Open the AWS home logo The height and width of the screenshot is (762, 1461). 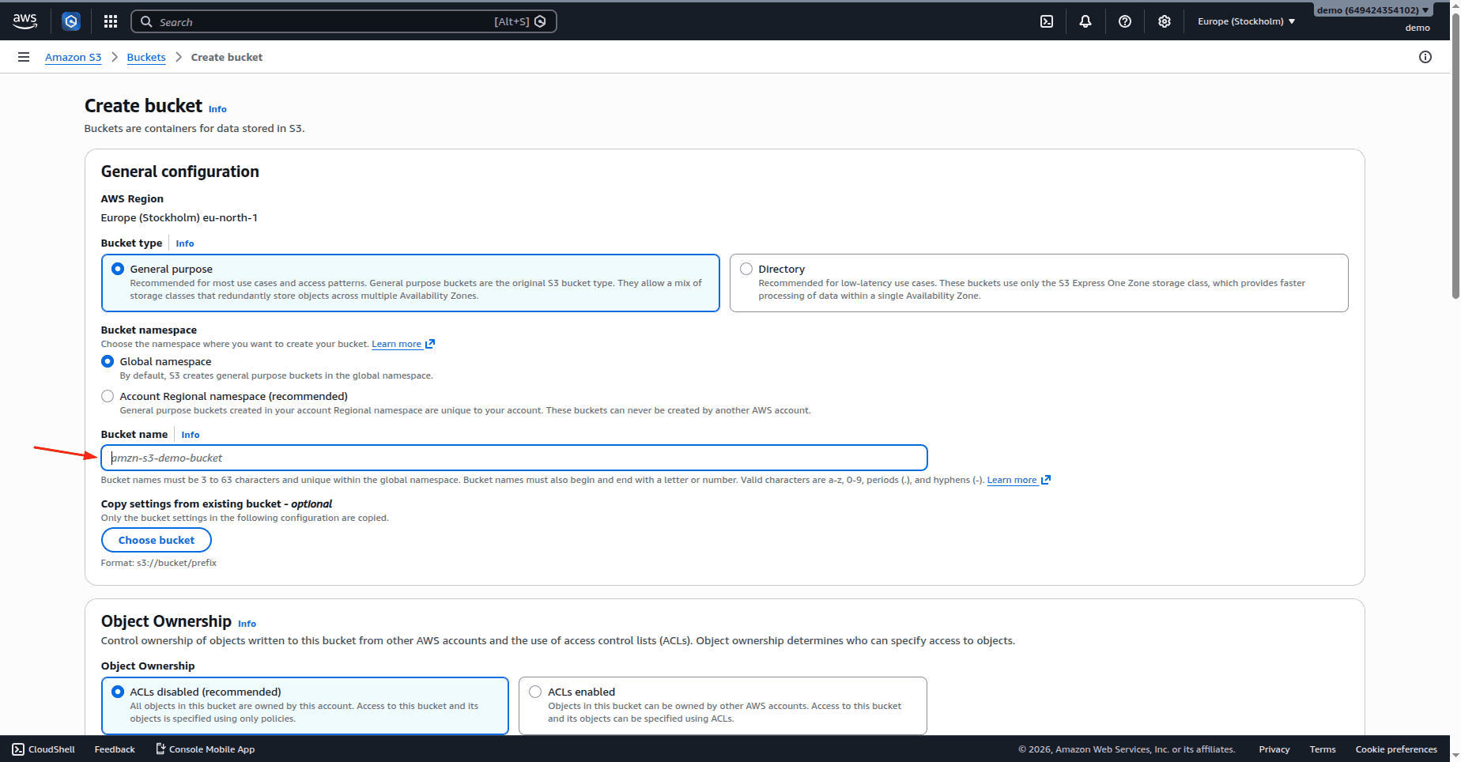pos(25,21)
